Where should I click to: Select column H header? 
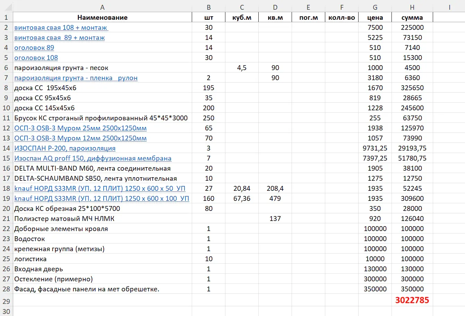coord(412,7)
